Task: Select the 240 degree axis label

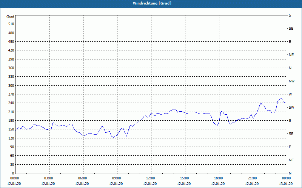Action: tap(11, 103)
